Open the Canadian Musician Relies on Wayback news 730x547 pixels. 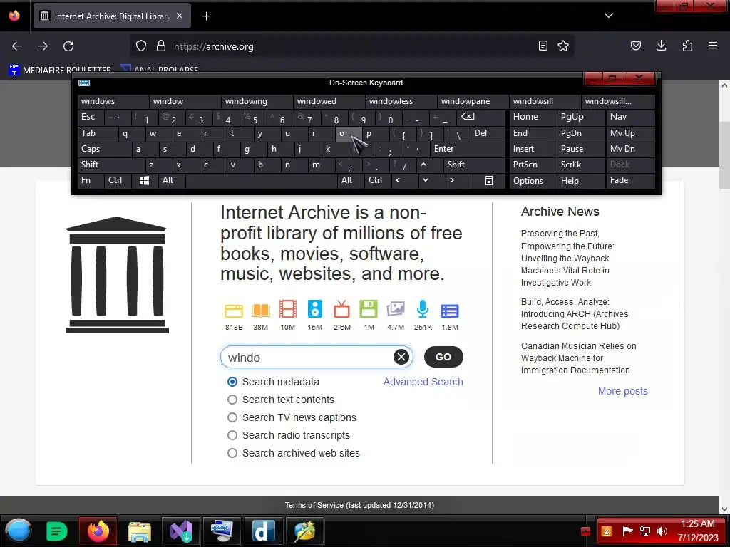(x=578, y=358)
